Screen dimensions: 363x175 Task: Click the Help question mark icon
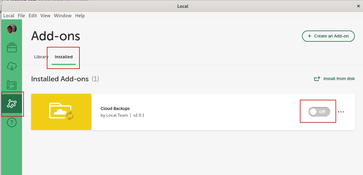click(12, 122)
